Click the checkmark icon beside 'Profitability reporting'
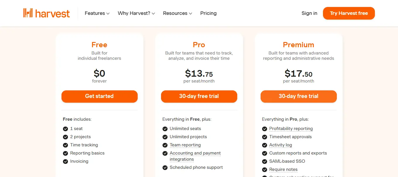398x177 pixels. click(264, 129)
